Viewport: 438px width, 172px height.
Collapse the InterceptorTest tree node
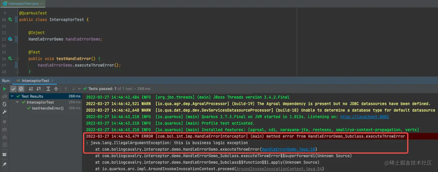pyautogui.click(x=18, y=102)
